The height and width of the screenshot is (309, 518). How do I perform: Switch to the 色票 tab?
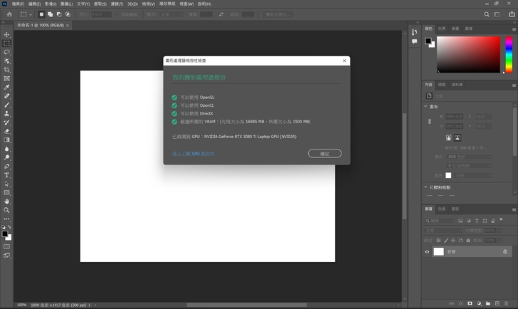click(x=442, y=28)
